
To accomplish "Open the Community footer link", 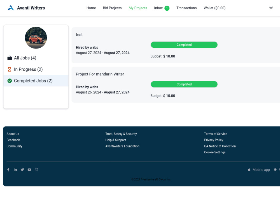I will (x=14, y=146).
